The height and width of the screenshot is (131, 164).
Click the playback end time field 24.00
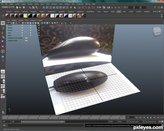pyautogui.click(x=113, y=122)
